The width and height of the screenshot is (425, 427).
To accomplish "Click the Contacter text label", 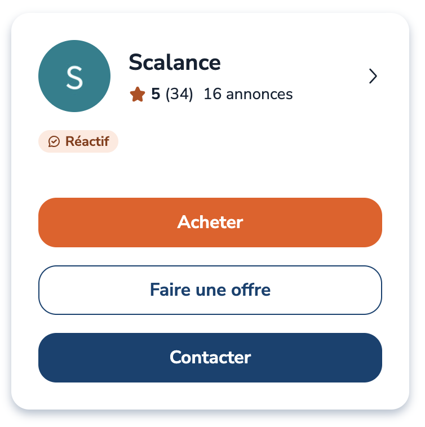I will pyautogui.click(x=210, y=358).
